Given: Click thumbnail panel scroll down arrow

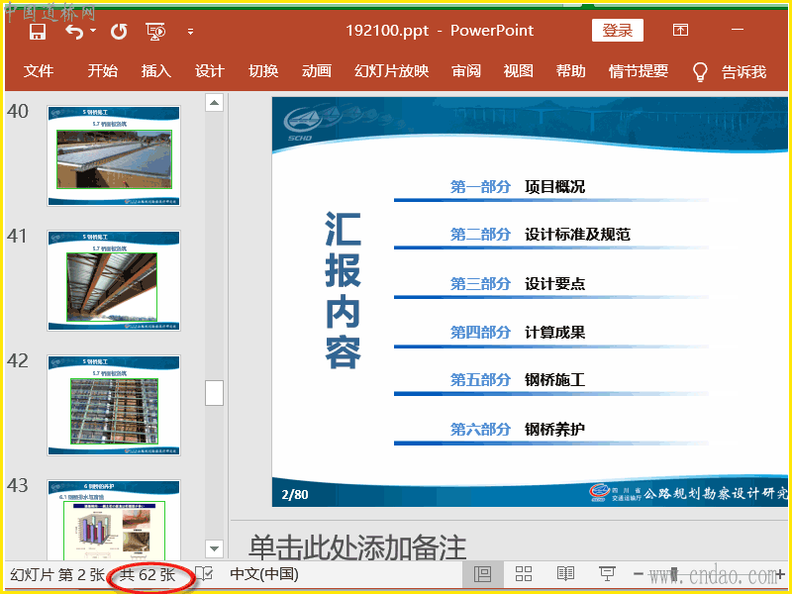Looking at the screenshot, I should [214, 548].
